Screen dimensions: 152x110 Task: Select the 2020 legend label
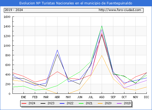click(x=108, y=103)
